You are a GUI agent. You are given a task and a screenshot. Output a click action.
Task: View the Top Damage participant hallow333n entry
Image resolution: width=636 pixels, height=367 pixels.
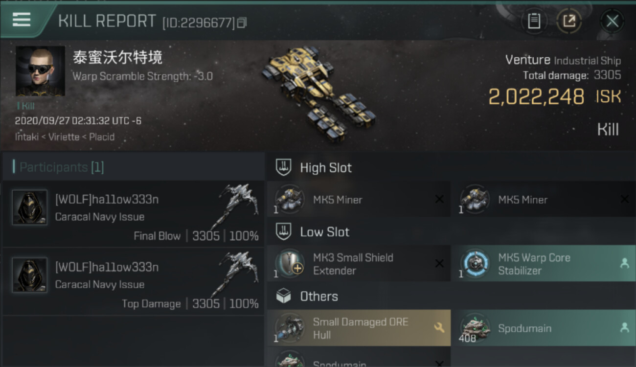(x=133, y=282)
